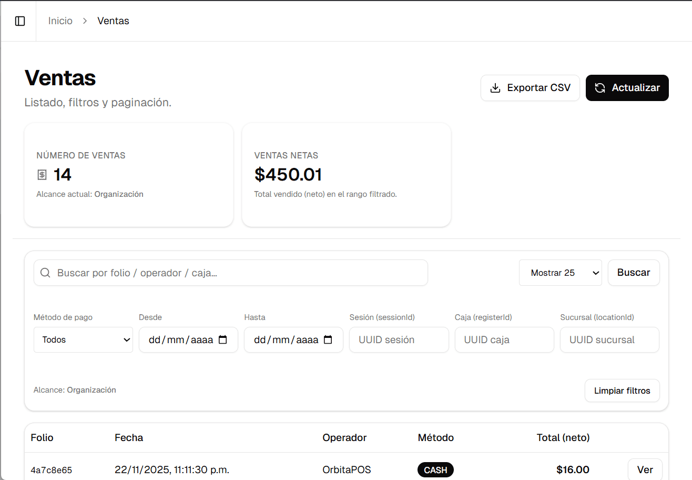Click the breadcrumb chevron after Inicio

(x=84, y=21)
